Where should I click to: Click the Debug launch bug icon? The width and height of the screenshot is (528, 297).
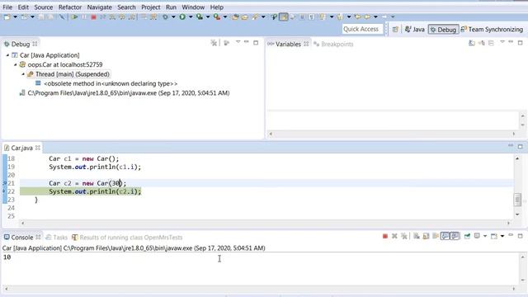point(165,16)
